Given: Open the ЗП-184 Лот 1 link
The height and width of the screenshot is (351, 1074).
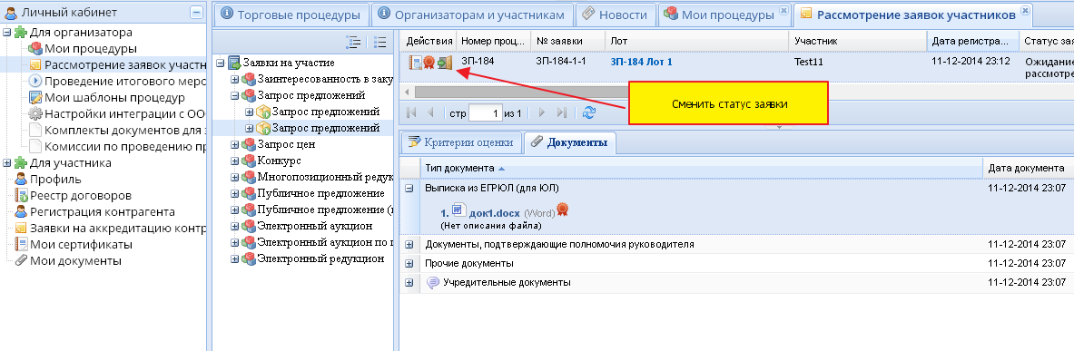Looking at the screenshot, I should [x=641, y=62].
